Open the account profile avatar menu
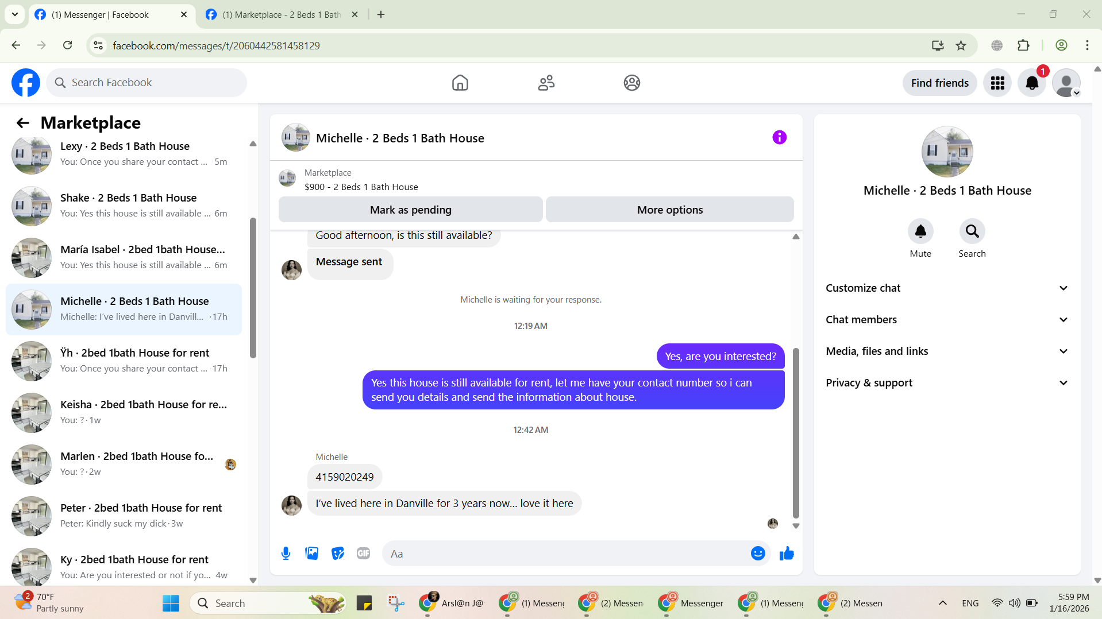This screenshot has height=619, width=1102. coord(1066,83)
